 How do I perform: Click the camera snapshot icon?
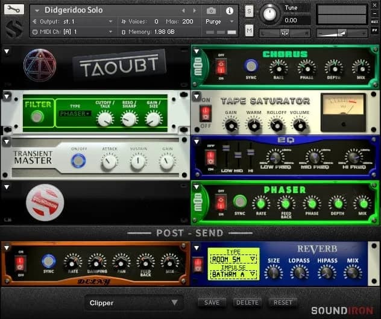(211, 11)
